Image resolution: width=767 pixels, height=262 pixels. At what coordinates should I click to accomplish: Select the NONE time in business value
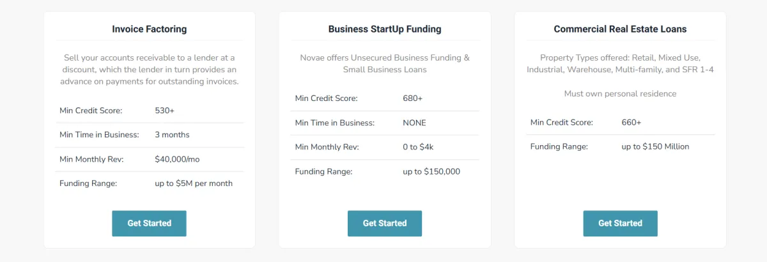pyautogui.click(x=414, y=123)
